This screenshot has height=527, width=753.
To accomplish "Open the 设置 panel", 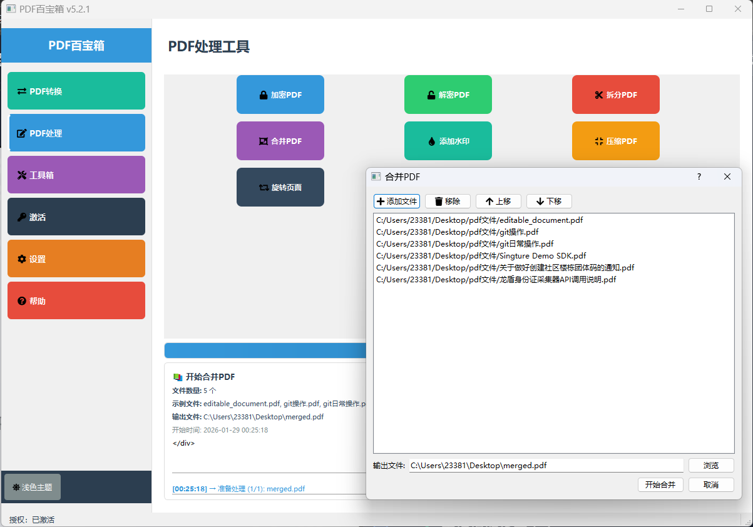I will point(76,258).
